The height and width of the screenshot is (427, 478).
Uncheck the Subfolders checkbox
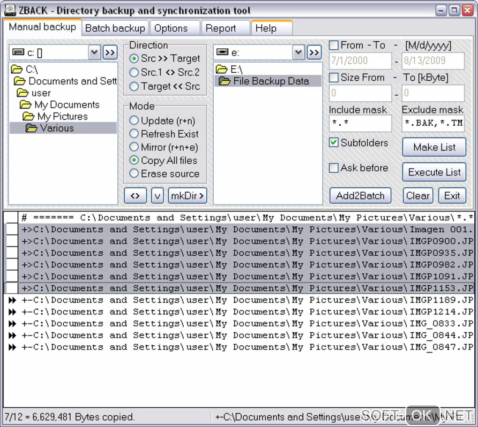point(334,143)
